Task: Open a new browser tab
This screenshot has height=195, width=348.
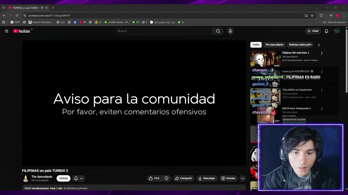Action: coord(53,8)
